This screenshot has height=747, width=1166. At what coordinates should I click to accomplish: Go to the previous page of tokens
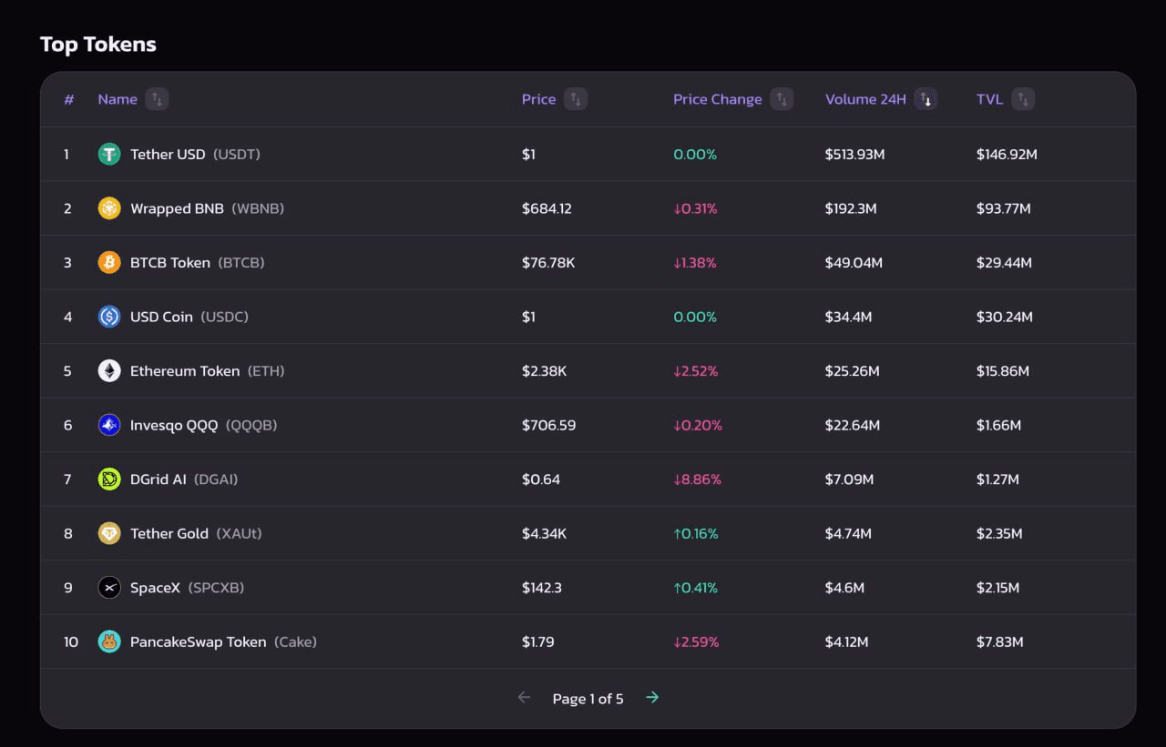(524, 698)
